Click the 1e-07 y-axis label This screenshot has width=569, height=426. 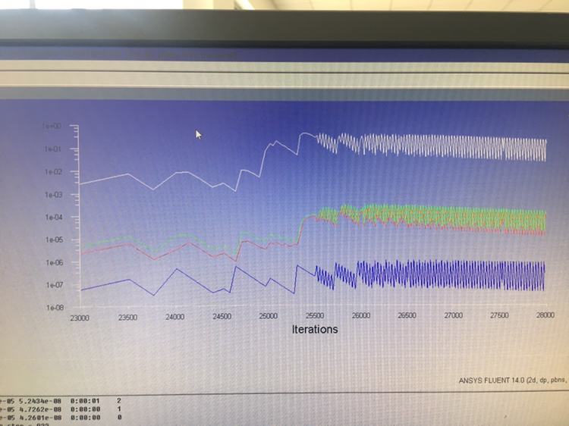coord(55,285)
